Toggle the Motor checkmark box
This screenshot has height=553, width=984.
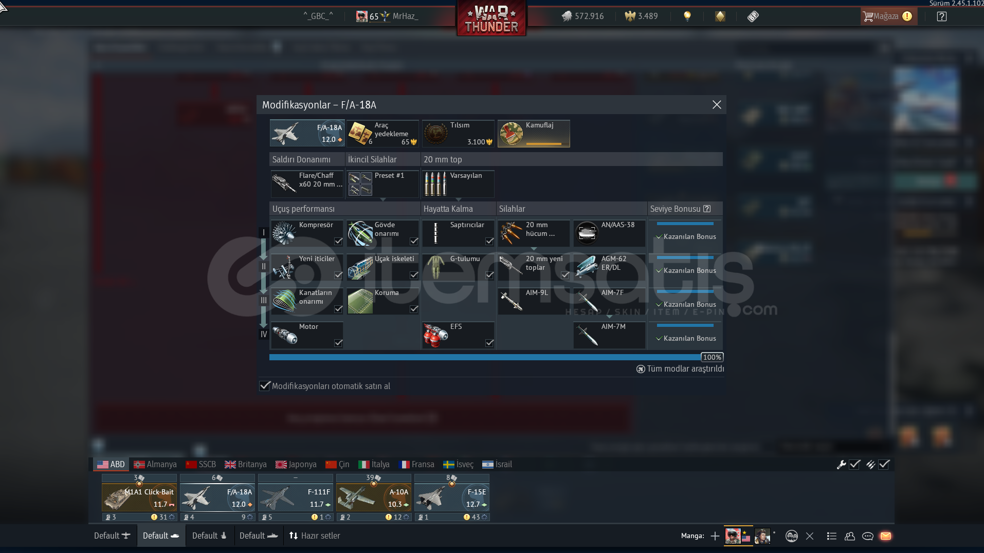pyautogui.click(x=338, y=343)
